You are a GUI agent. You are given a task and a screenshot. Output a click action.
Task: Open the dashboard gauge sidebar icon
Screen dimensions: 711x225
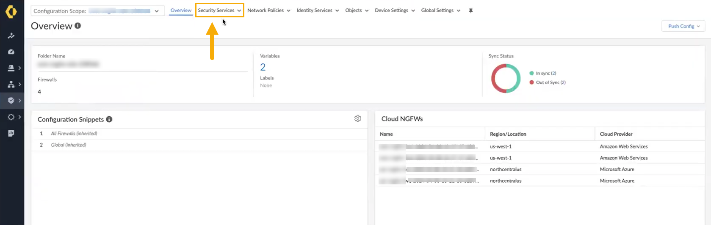pos(11,52)
